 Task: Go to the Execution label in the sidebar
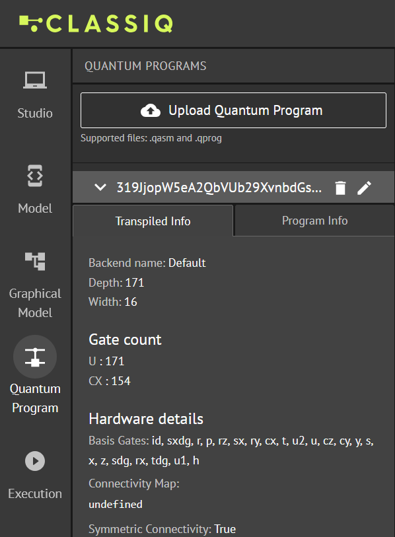click(35, 493)
